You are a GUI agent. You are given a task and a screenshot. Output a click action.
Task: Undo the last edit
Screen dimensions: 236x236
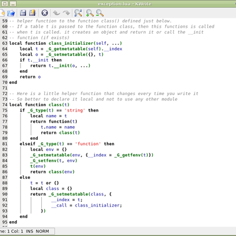(57, 13)
